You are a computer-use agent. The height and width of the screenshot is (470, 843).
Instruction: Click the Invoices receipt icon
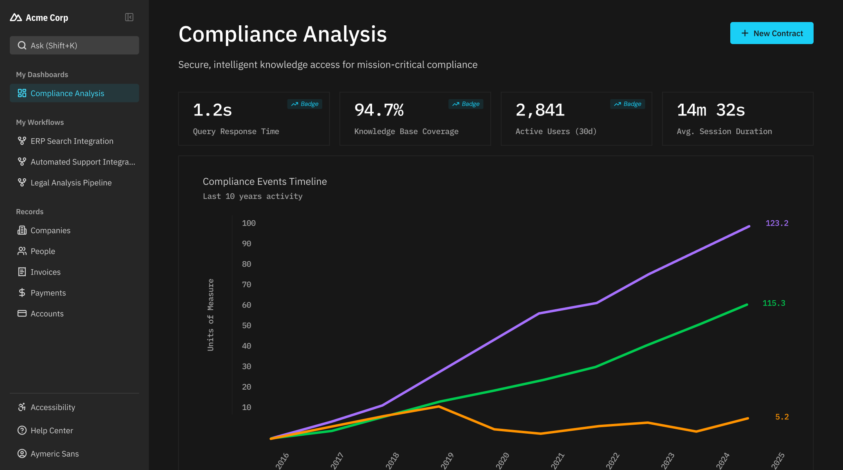point(22,272)
